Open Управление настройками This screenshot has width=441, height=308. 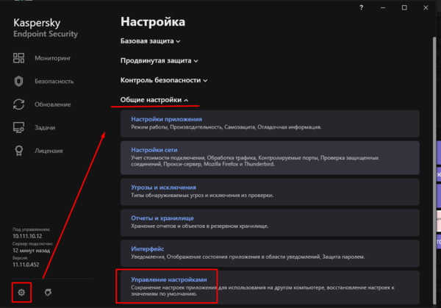point(174,280)
